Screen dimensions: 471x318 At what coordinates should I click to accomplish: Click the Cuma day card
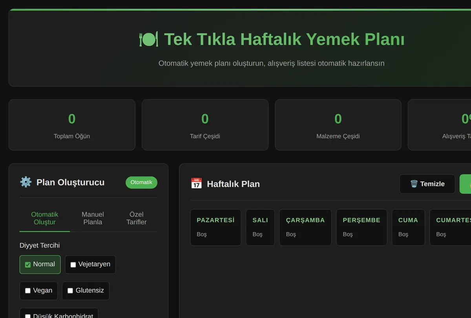(x=408, y=227)
